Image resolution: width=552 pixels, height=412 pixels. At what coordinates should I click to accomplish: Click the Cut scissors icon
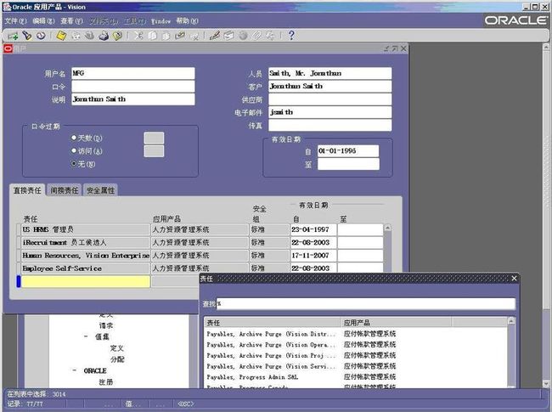138,36
